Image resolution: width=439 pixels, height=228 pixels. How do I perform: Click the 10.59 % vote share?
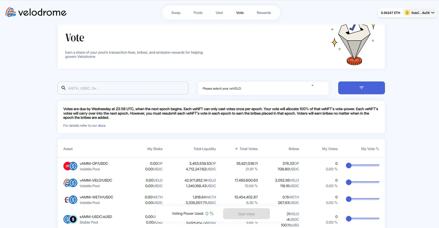pyautogui.click(x=252, y=186)
